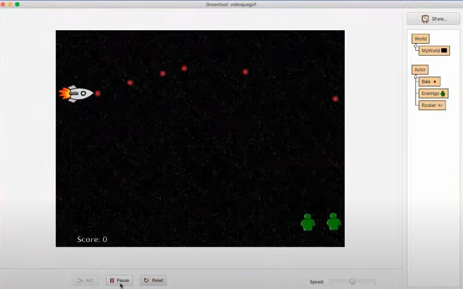
Task: Click the red bullet next to the rocket
Action: (97, 93)
